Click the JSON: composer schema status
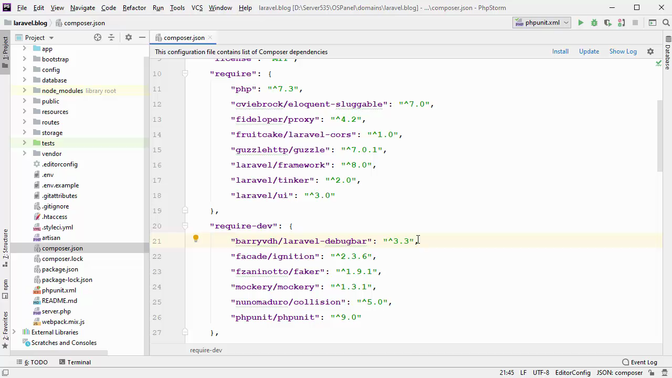 pyautogui.click(x=619, y=373)
